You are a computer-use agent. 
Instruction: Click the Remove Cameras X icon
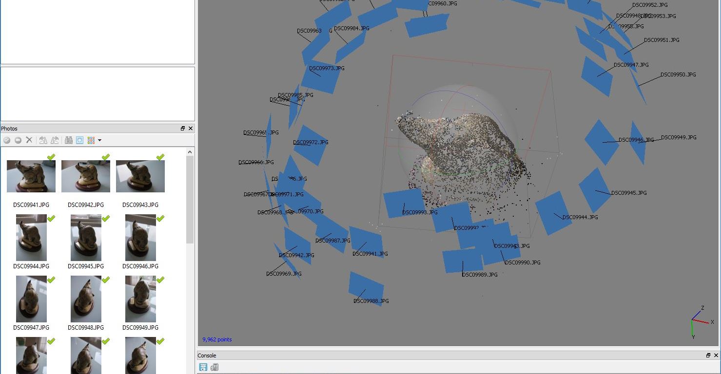(x=29, y=140)
